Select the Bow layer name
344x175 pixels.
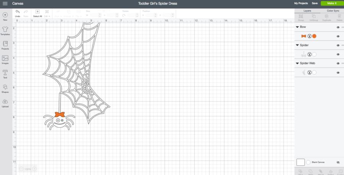pos(303,27)
